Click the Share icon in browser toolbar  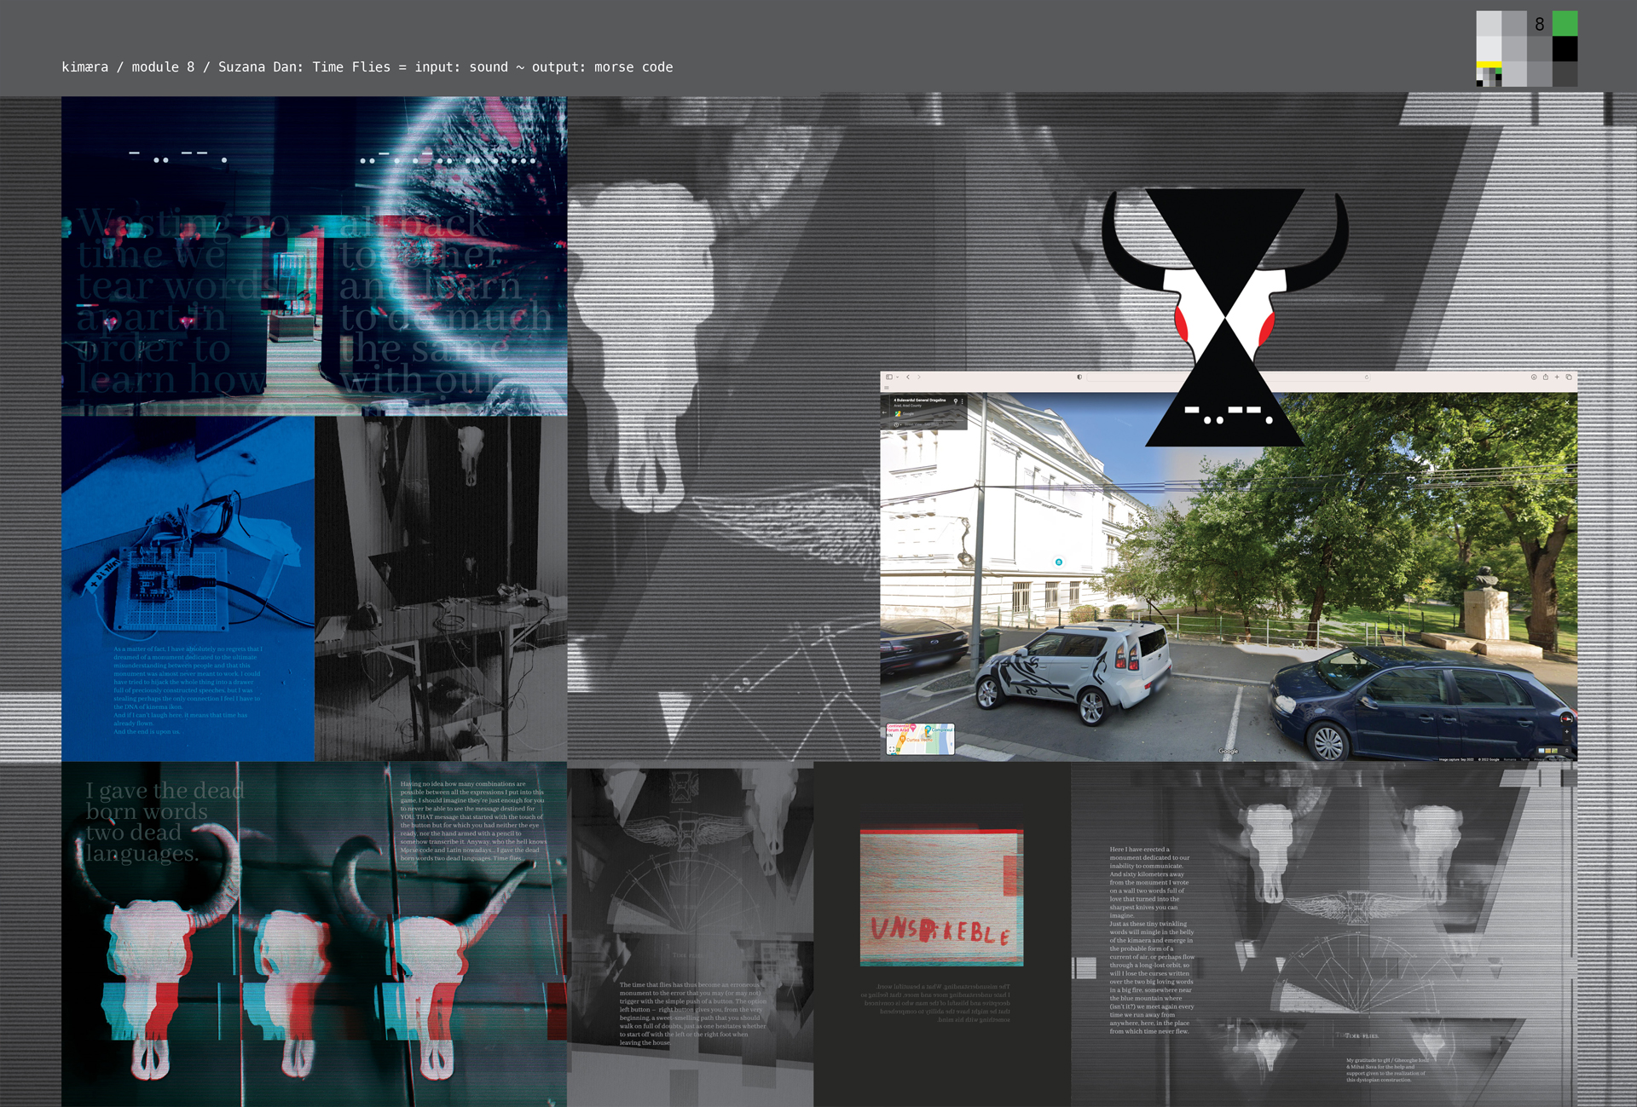tap(1546, 377)
